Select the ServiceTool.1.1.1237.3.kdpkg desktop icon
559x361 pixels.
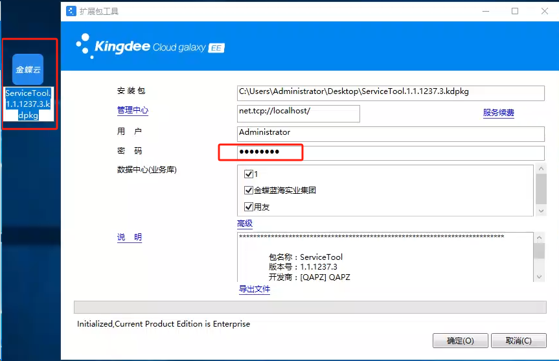pyautogui.click(x=28, y=87)
